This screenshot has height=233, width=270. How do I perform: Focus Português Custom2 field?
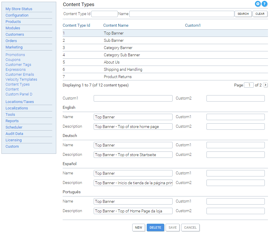click(235, 211)
